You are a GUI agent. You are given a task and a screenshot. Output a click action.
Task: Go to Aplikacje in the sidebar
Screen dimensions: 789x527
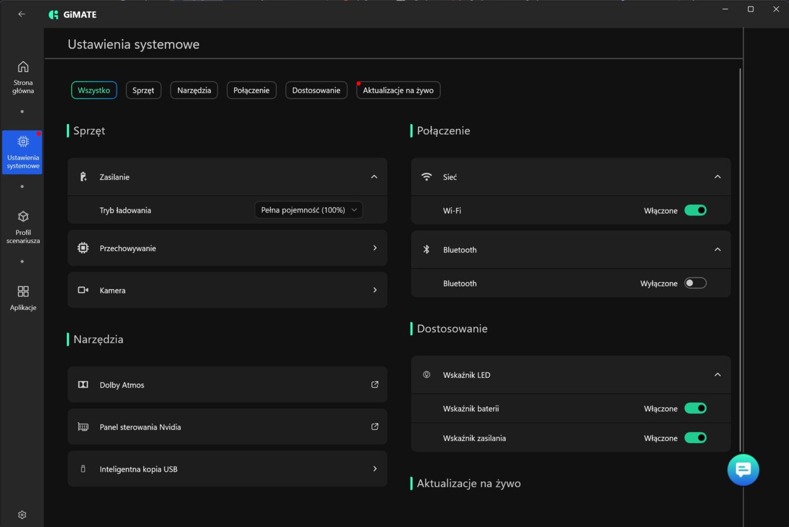[x=23, y=297]
